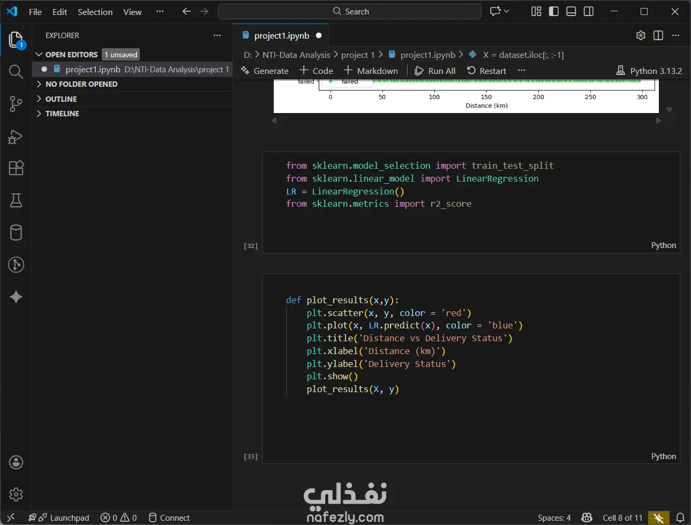Toggle the Secondary Side Bar layout button
691x525 pixels.
[x=588, y=11]
